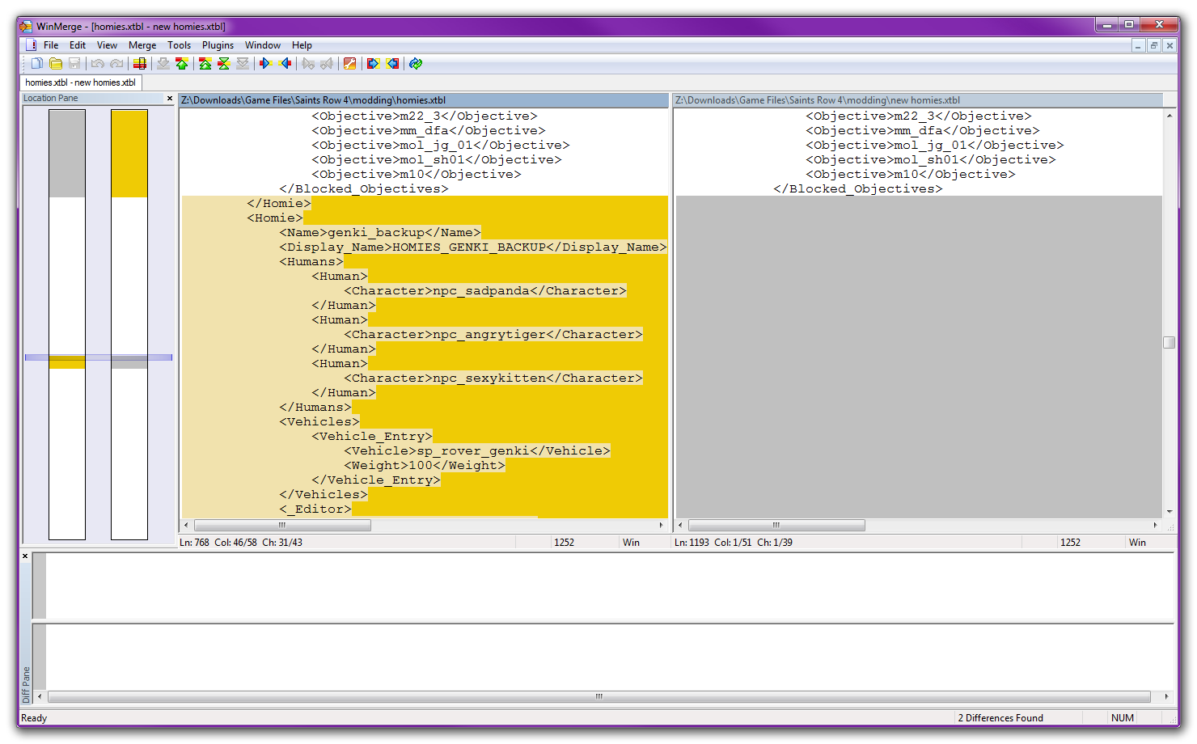This screenshot has height=744, width=1197.
Task: Jump to Current Difference icon
Action: pos(224,63)
